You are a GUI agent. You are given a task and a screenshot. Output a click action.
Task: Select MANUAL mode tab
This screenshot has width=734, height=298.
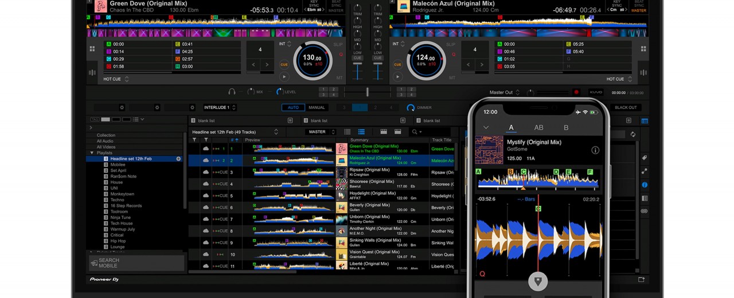click(317, 107)
